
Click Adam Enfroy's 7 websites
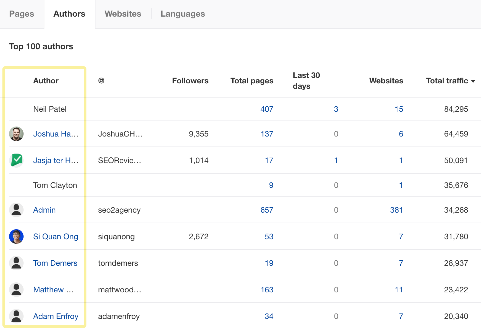tap(401, 316)
